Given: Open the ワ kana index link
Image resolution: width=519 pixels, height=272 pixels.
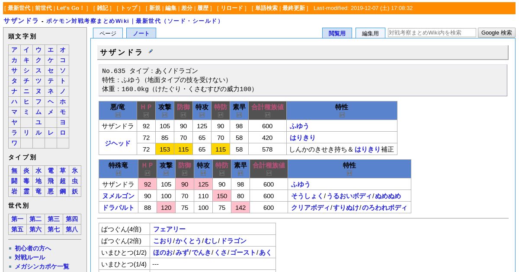Looking at the screenshot, I should 14,143.
